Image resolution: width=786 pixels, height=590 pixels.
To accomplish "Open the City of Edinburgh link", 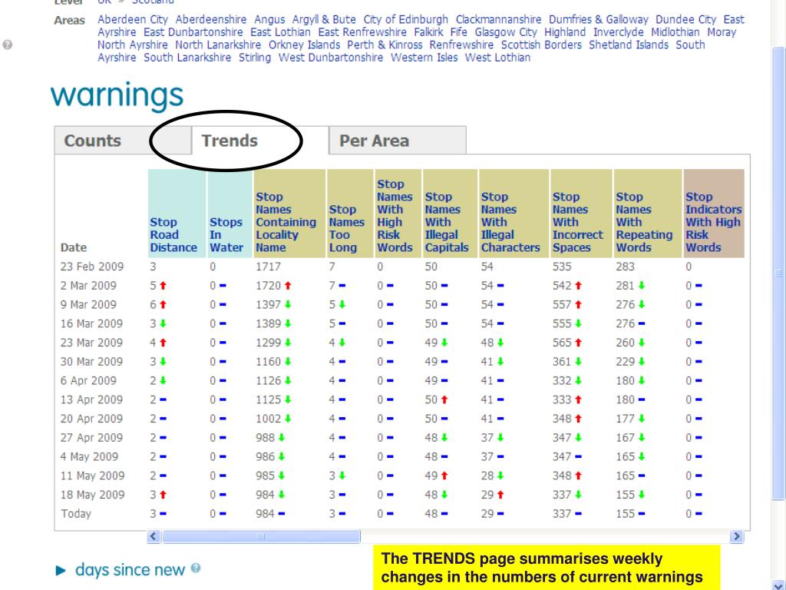I will [x=405, y=19].
